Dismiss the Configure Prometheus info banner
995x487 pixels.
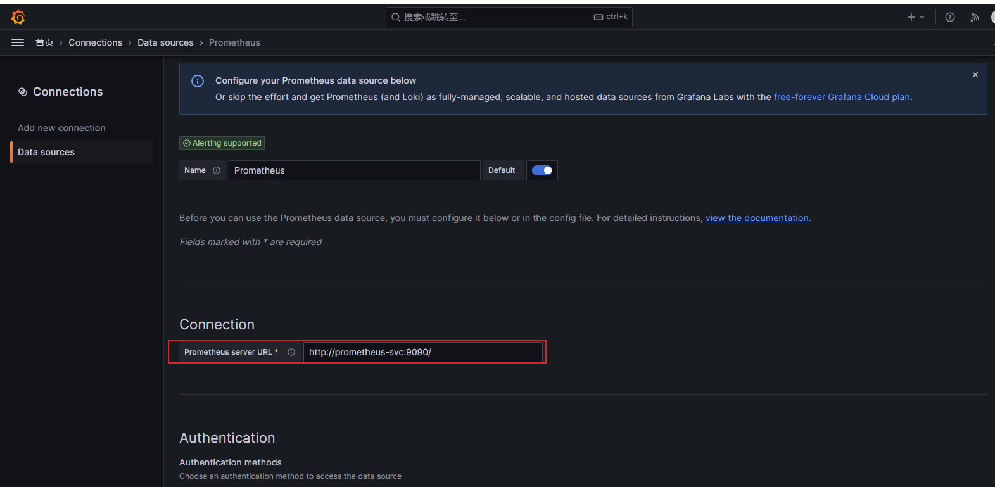point(975,75)
